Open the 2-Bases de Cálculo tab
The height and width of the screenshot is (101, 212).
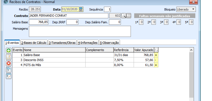point(34,43)
